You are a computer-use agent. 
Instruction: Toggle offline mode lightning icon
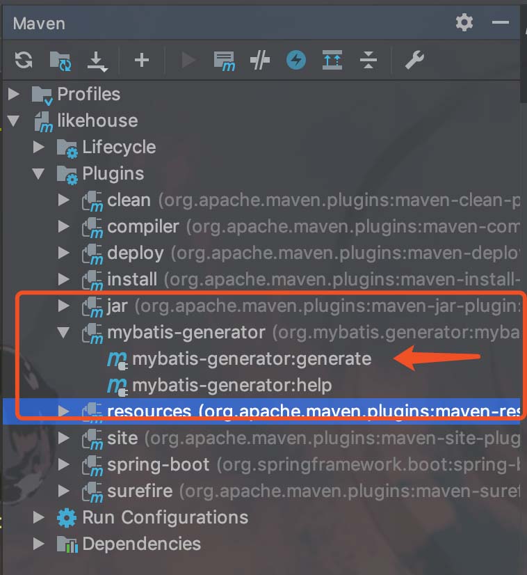coord(296,60)
